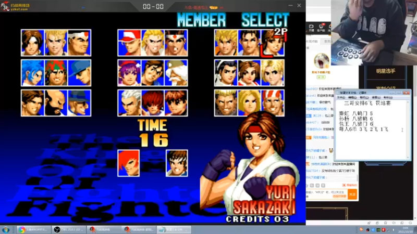Open Notepad's 查看 menu
Image resolution: width=417 pixels, height=234 pixels.
click(376, 98)
